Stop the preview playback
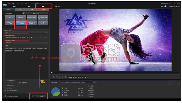The width and height of the screenshot is (182, 103). [x=57, y=77]
